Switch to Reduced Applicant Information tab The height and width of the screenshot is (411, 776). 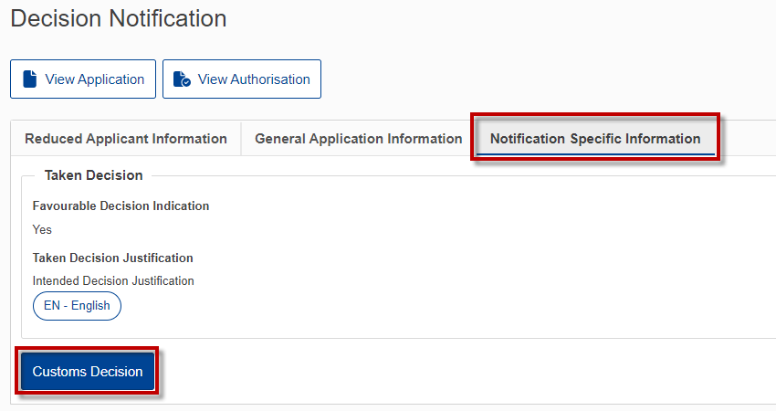click(126, 139)
